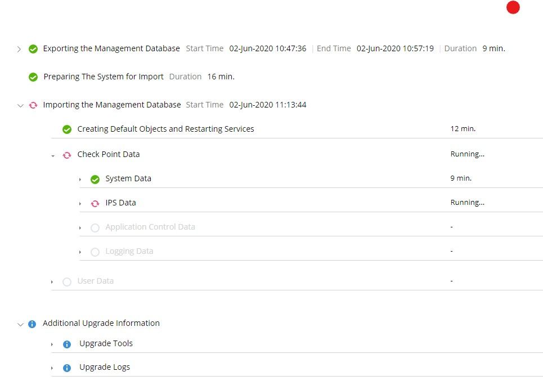543x385 pixels.
Task: Click 'Duration' label in export row
Action: (x=461, y=48)
